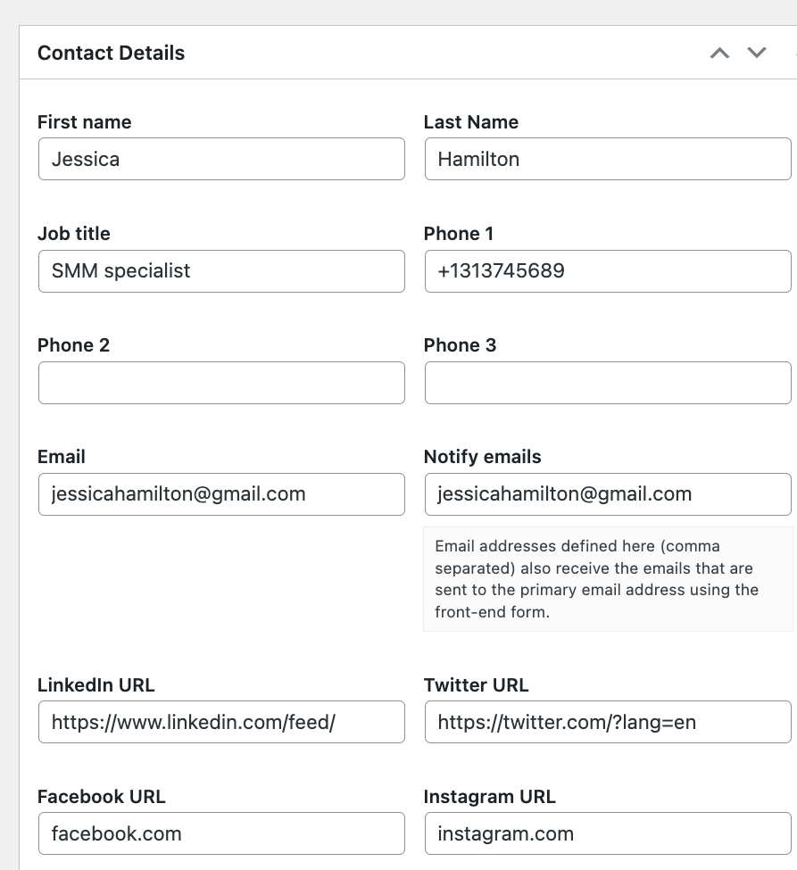This screenshot has height=870, width=797.
Task: Click the Notify emails input field
Action: pos(608,494)
